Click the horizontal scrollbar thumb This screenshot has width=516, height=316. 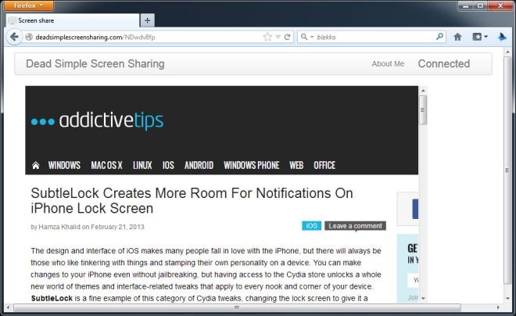point(237,307)
